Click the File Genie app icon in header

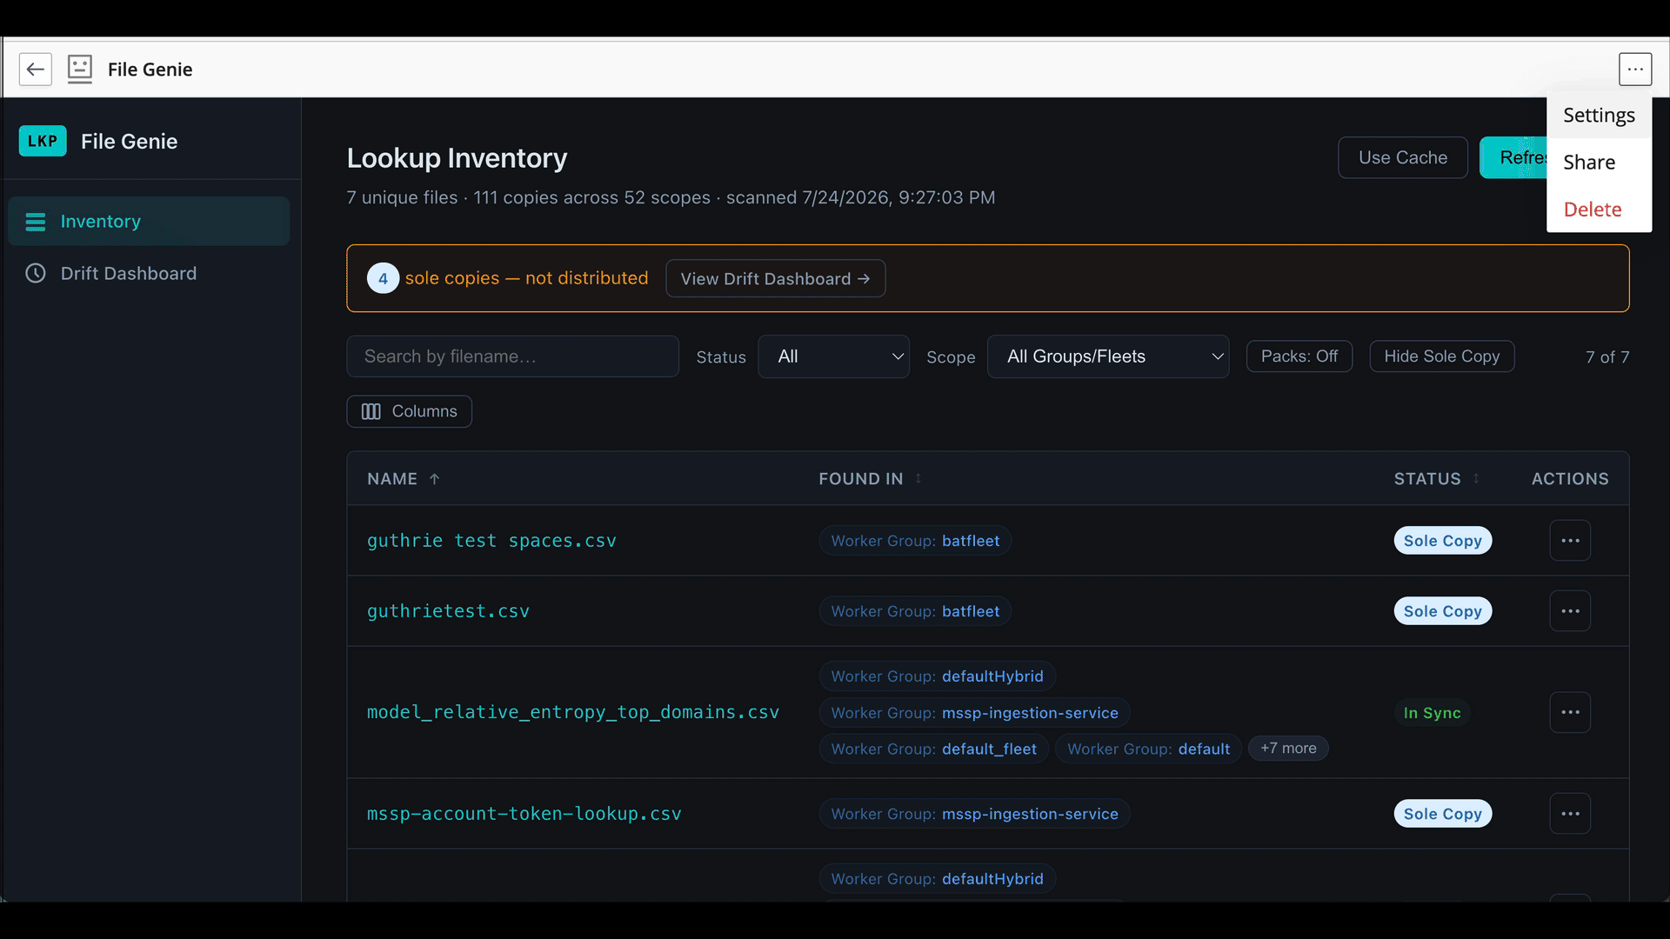click(x=80, y=70)
